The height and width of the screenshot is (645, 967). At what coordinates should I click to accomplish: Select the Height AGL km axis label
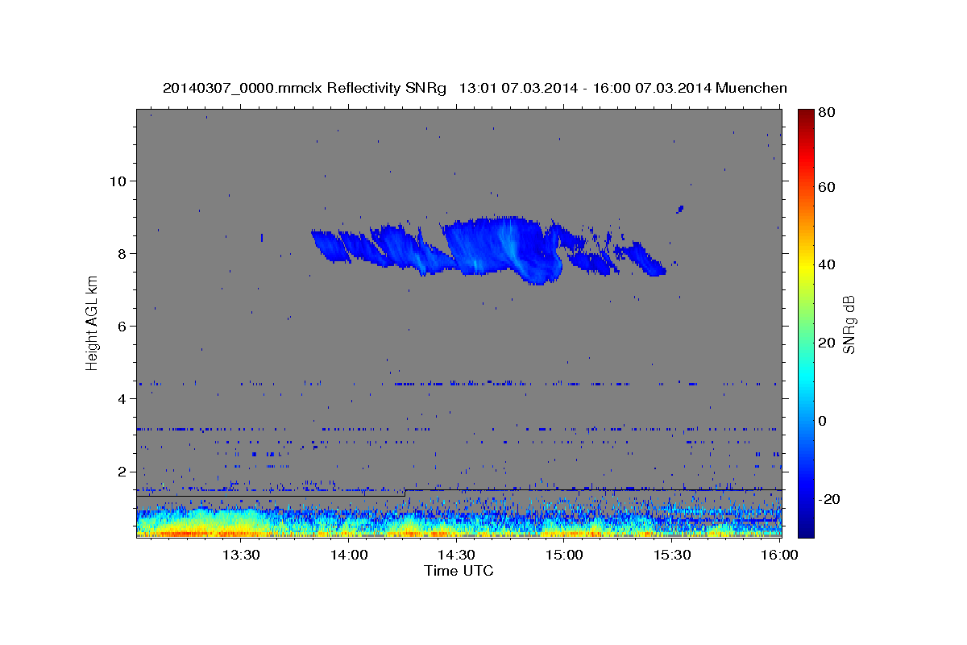pyautogui.click(x=93, y=323)
